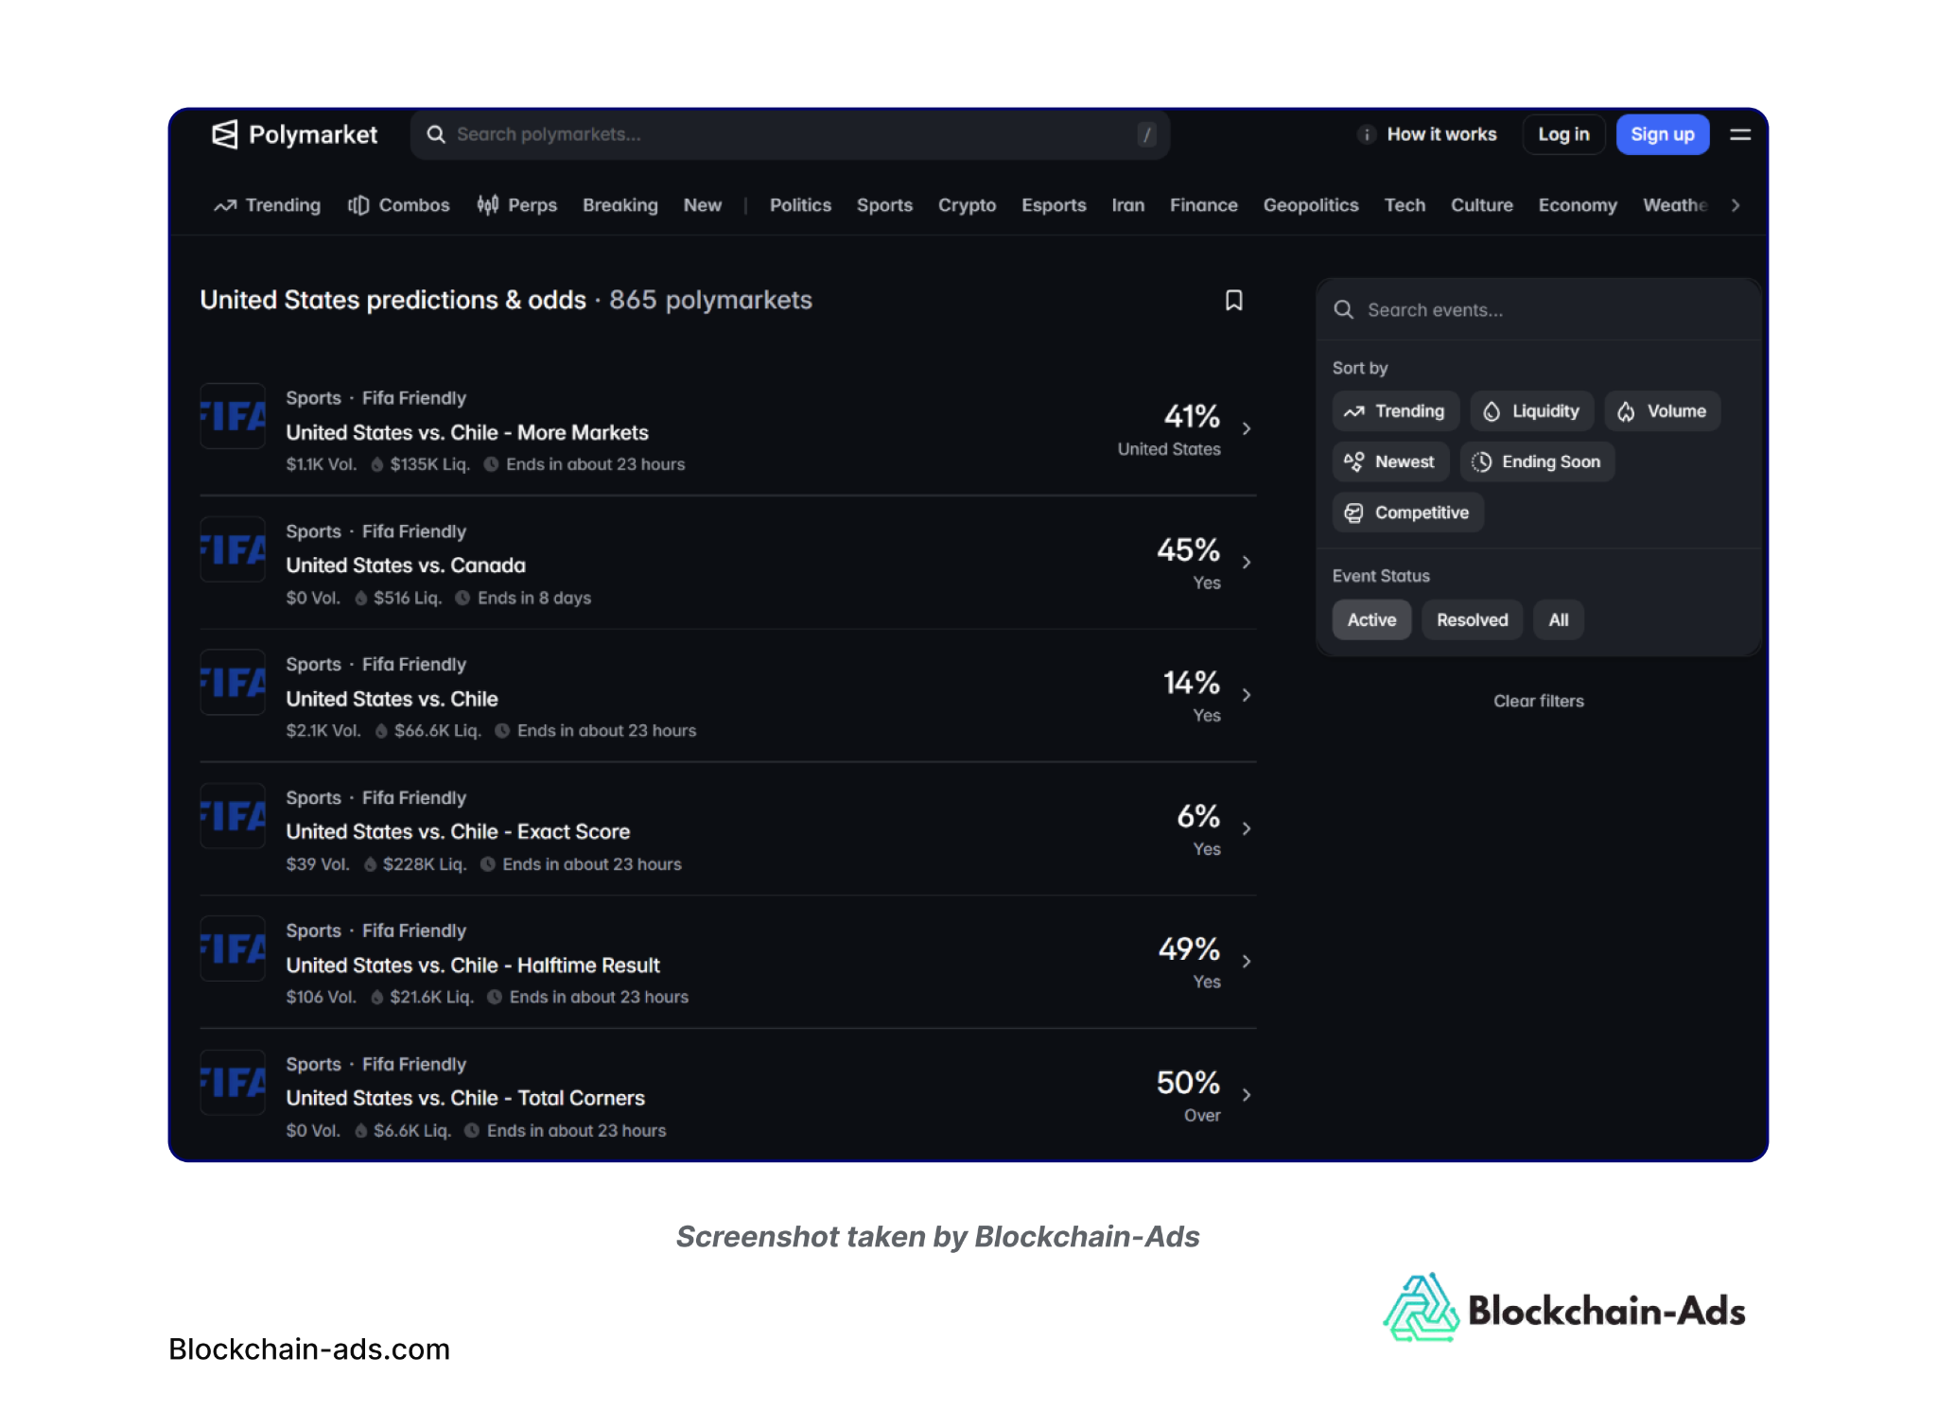
Task: Open the 14% United States vs. Chile chevron
Action: tap(1247, 695)
